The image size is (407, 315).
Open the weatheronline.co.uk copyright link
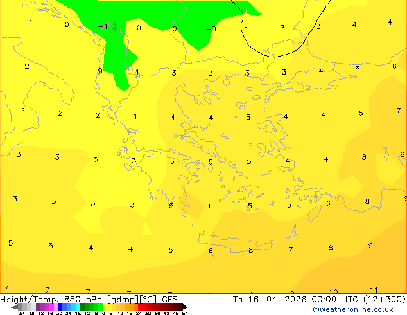[353, 309]
